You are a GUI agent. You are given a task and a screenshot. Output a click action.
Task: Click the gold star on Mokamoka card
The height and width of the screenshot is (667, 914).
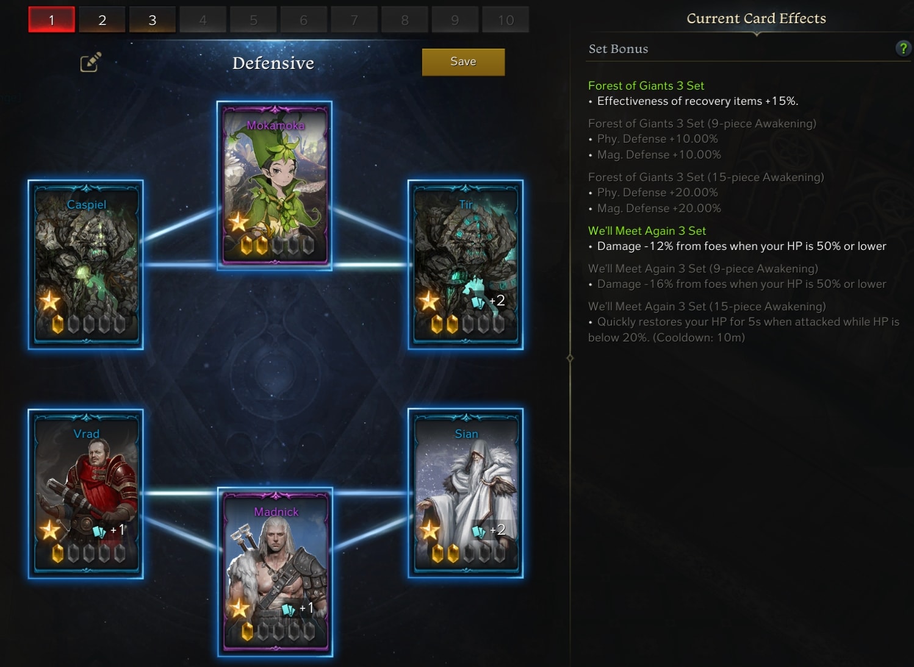coord(238,222)
